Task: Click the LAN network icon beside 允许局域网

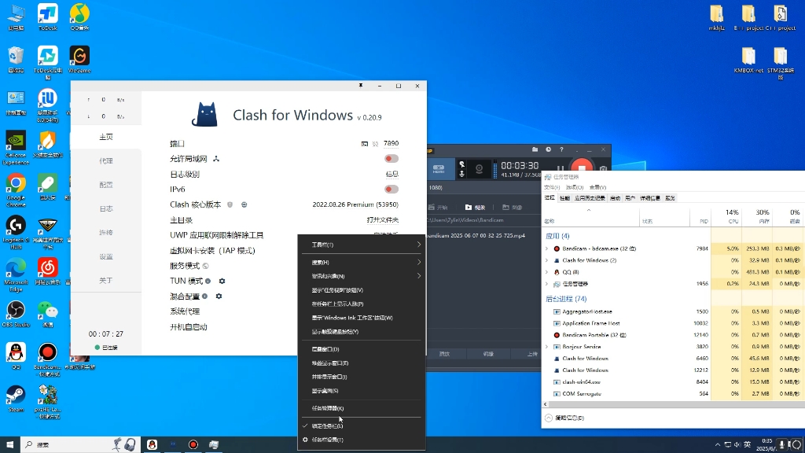Action: [216, 159]
